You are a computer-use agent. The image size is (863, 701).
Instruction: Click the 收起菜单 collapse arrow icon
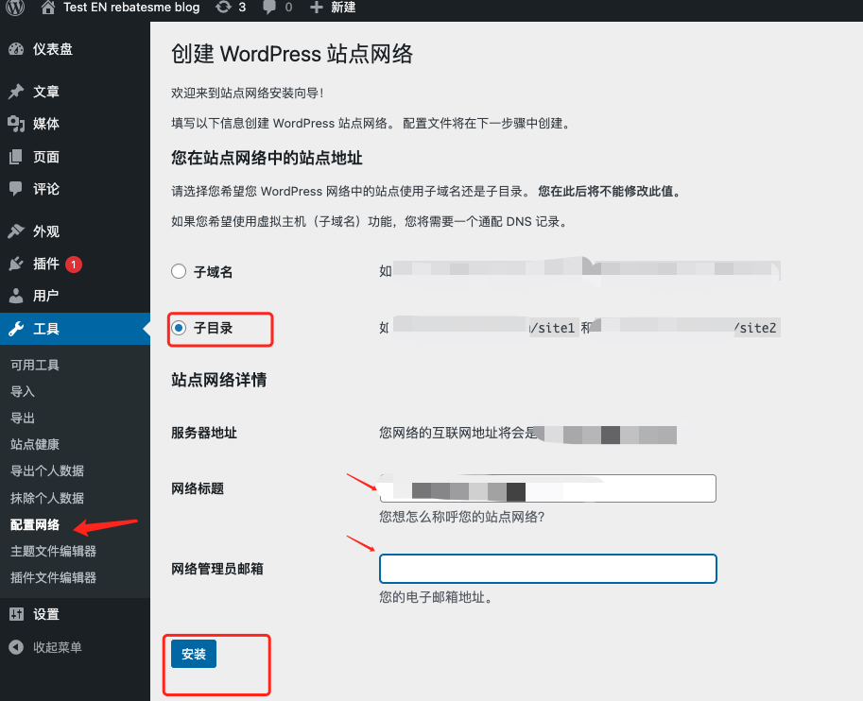pyautogui.click(x=16, y=647)
